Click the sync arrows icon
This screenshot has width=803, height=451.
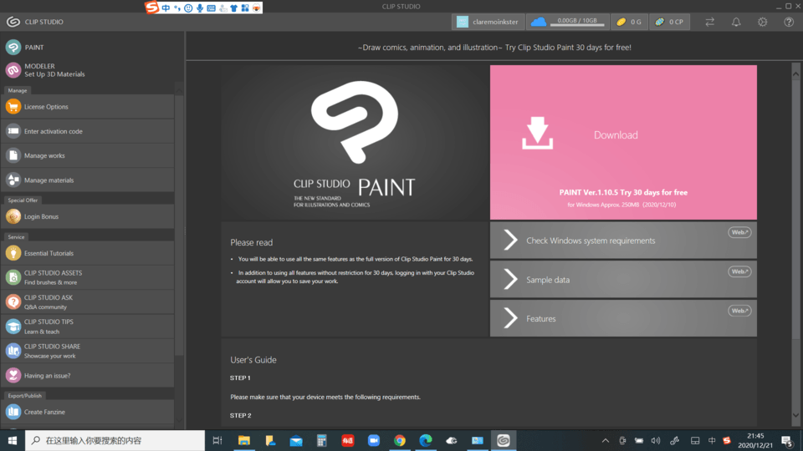pyautogui.click(x=710, y=22)
